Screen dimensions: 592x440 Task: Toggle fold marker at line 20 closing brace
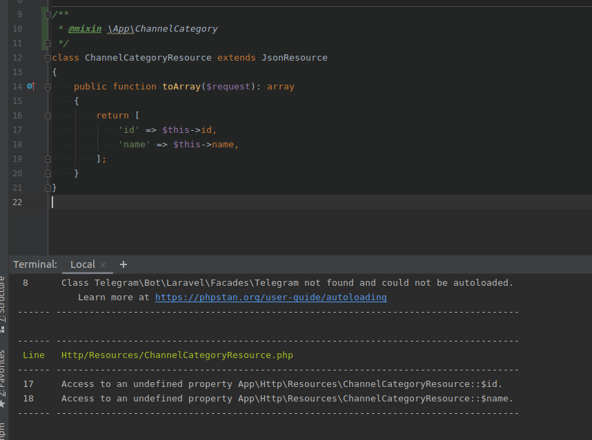coord(48,174)
